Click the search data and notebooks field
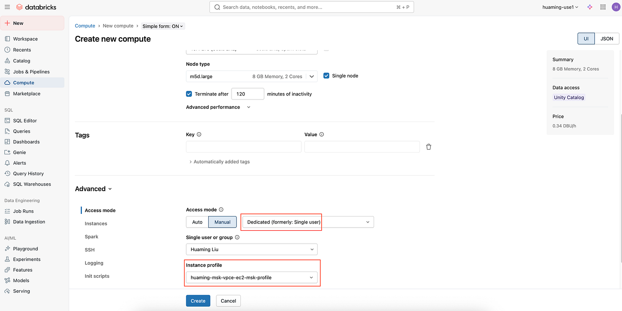 [312, 7]
